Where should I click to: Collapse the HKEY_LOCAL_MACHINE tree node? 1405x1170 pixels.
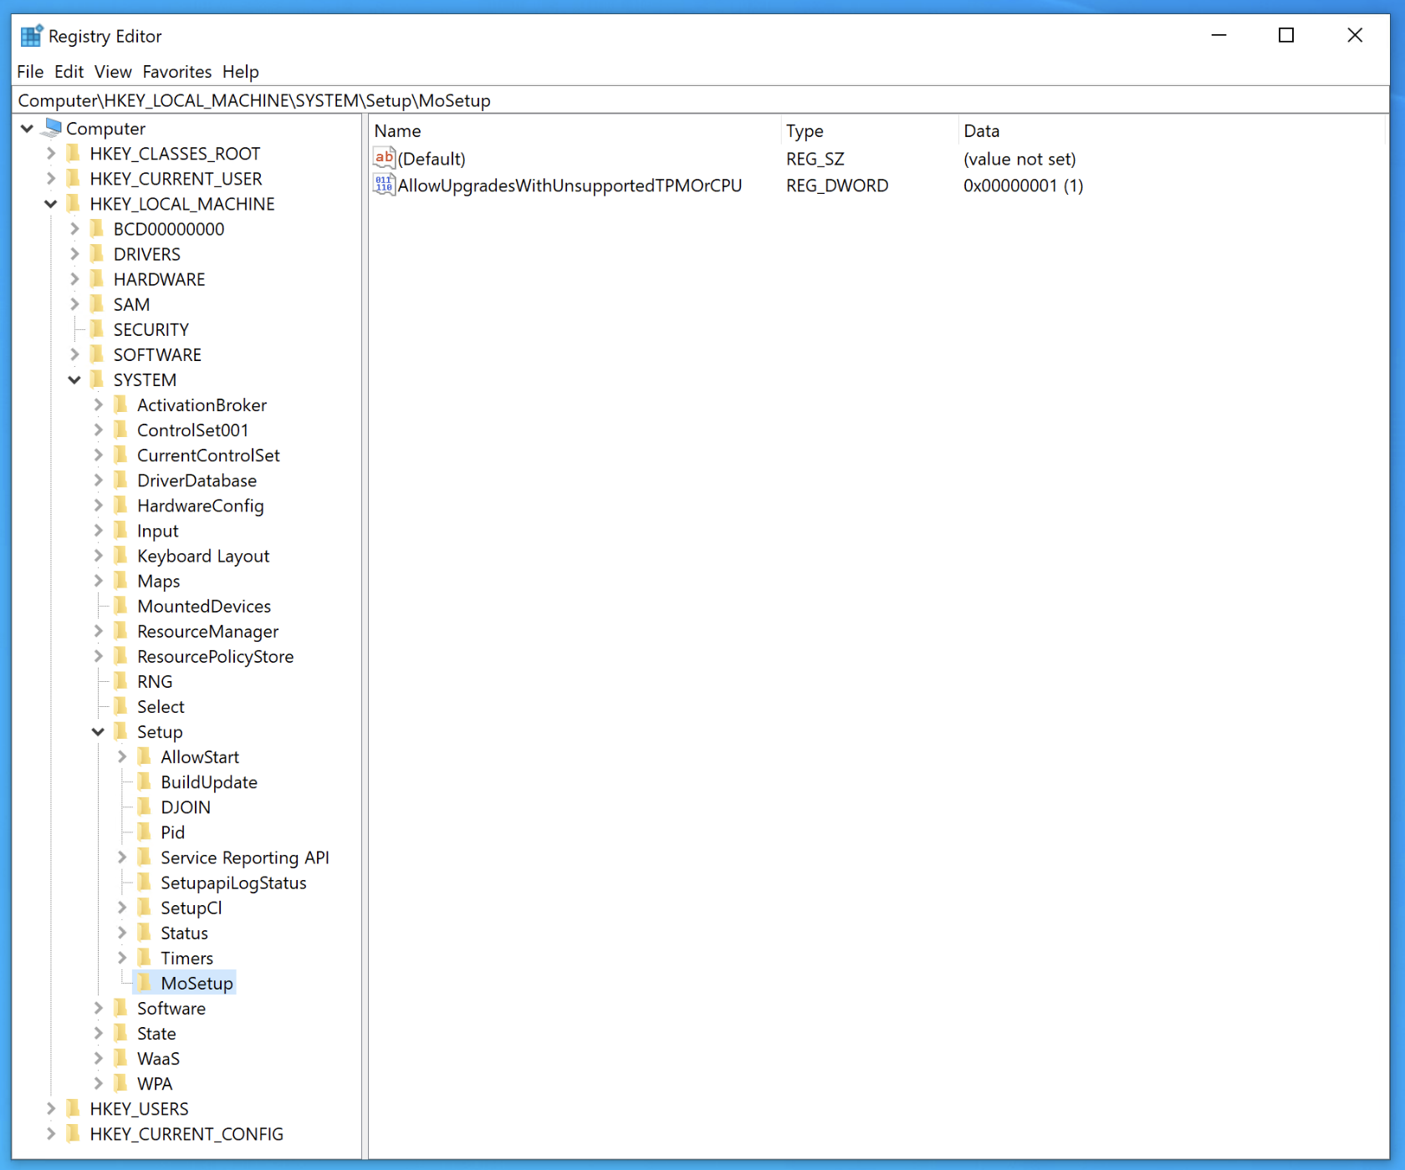pyautogui.click(x=50, y=203)
